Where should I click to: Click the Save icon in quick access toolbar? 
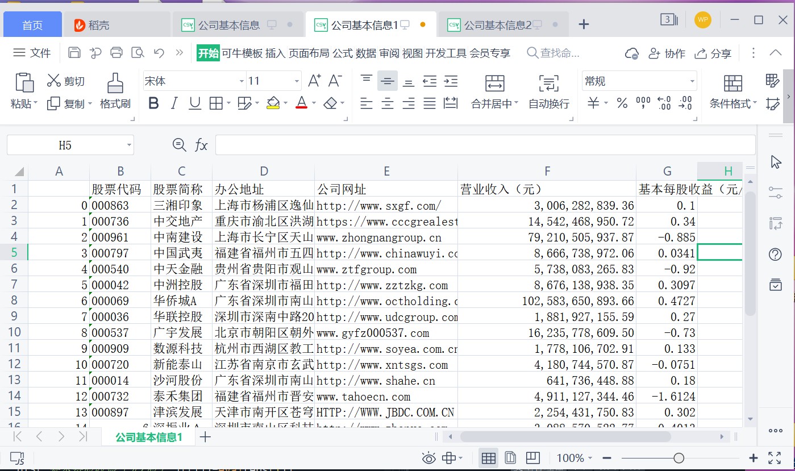74,53
